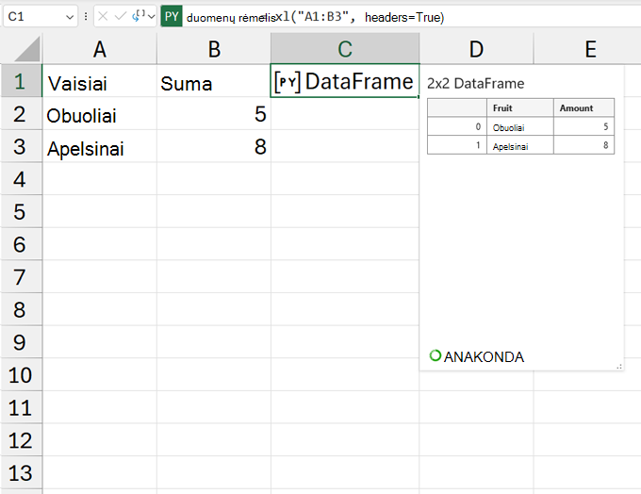Click the Python output type icon
641x494 pixels.
139,16
